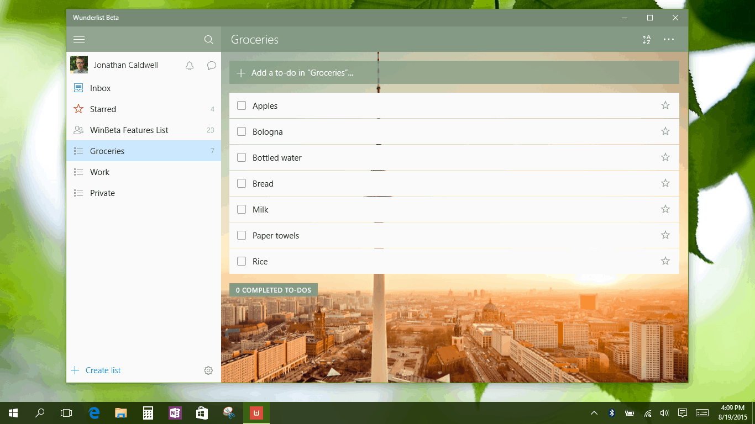Expand the 0 Completed To-Dos section
Screen dimensions: 755x424
coord(274,290)
